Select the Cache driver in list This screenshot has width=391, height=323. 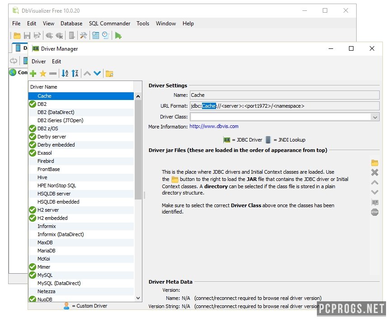(x=81, y=96)
